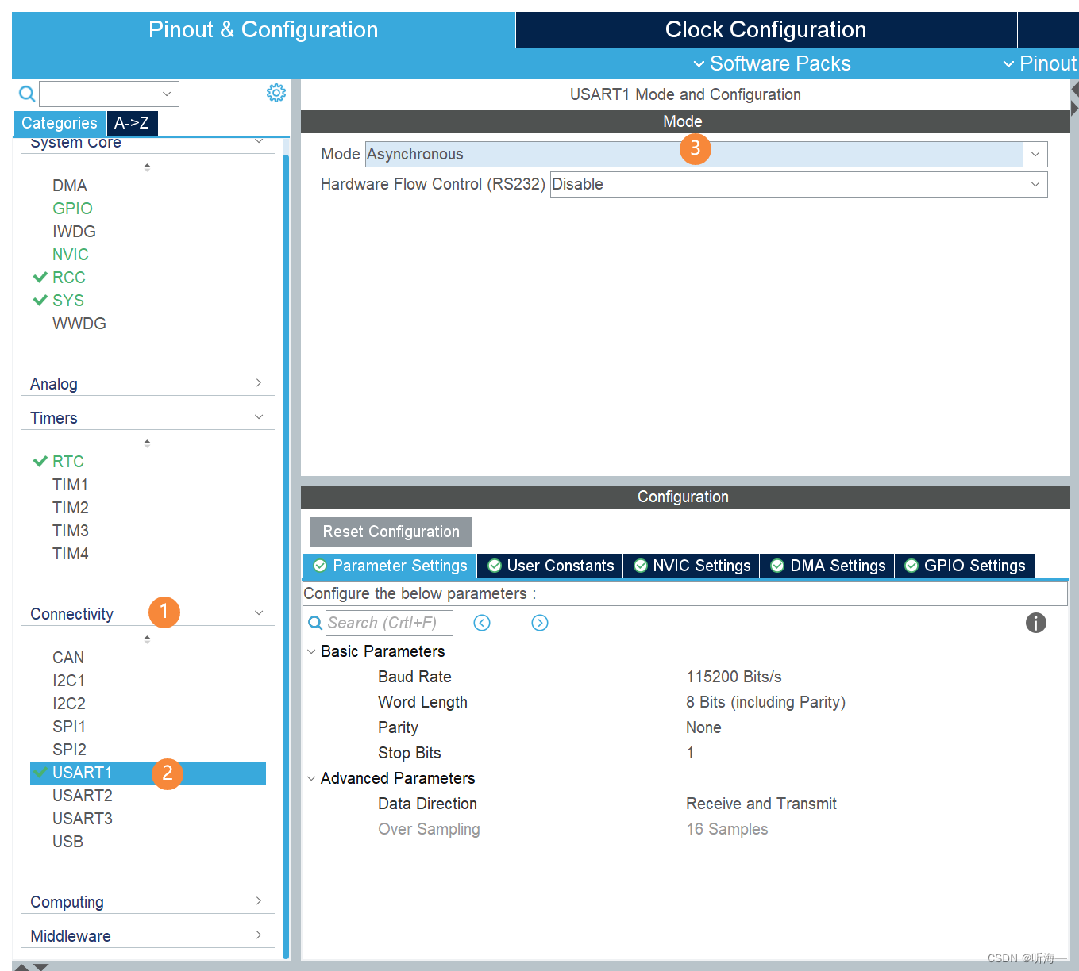This screenshot has height=971, width=1079.
Task: Select TIM3 timer
Action: [70, 531]
